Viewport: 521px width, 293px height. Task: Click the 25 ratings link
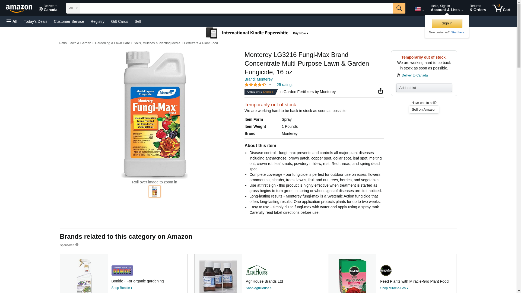point(285,85)
